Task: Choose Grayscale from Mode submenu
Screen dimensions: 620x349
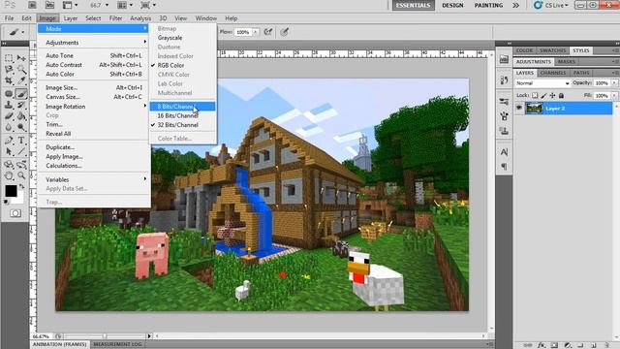Action: [183, 38]
